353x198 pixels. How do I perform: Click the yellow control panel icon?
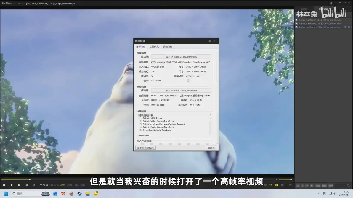[x=277, y=185]
